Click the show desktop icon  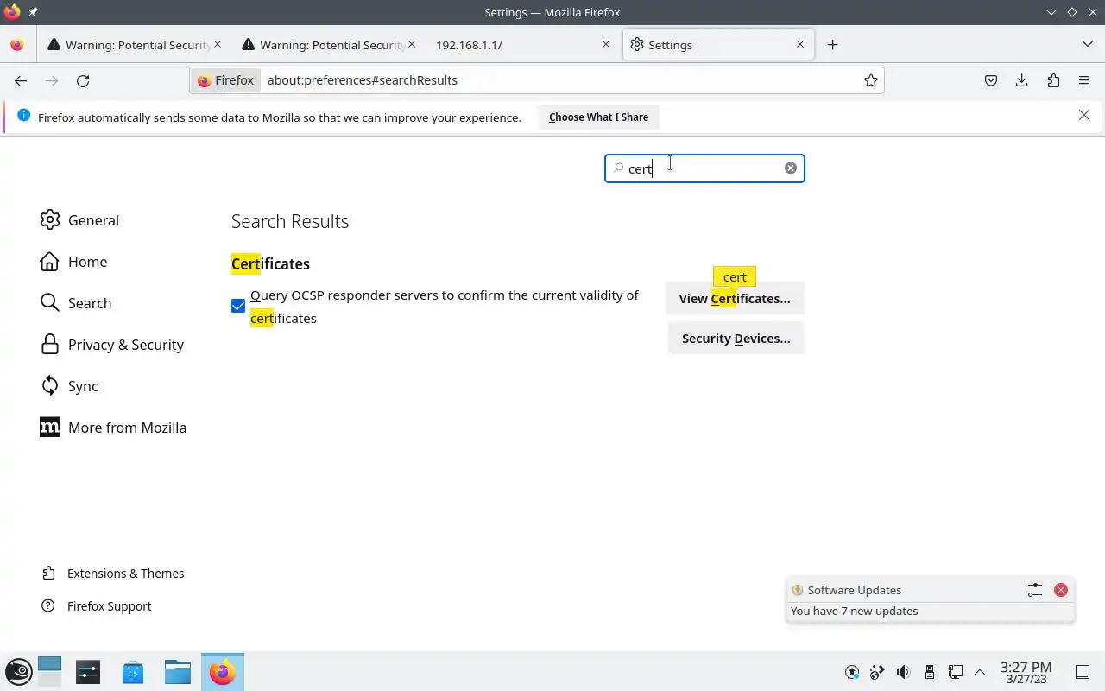(1083, 672)
